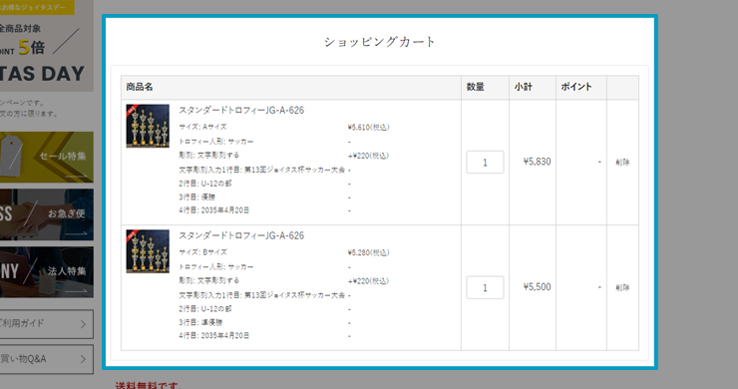
Task: Click the trophy thumbnail for the ¥5,830 item
Action: (148, 126)
